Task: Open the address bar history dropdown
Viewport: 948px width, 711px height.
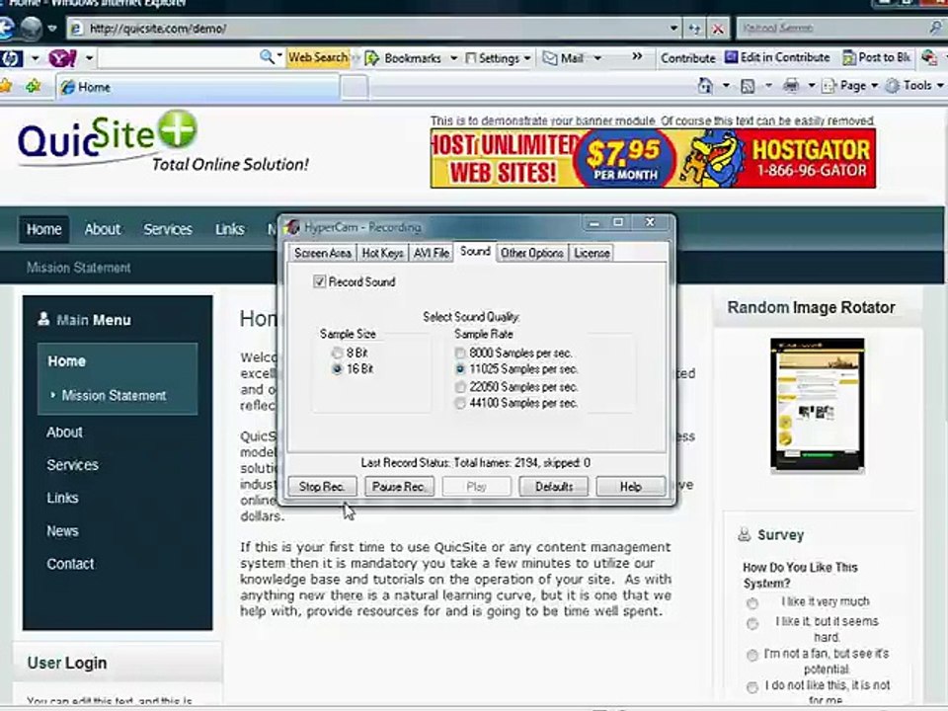Action: (x=673, y=28)
